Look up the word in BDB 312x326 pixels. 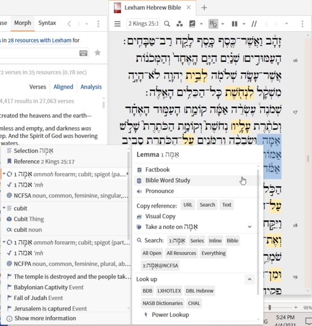pos(147,291)
